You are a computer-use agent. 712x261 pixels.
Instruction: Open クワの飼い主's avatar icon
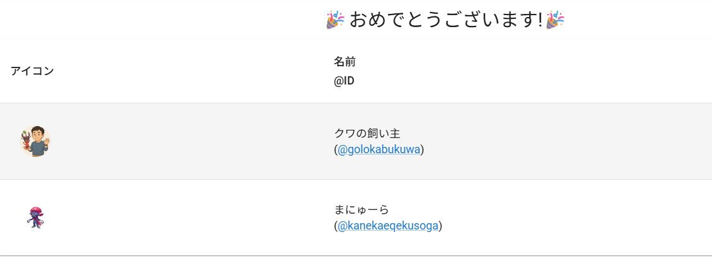point(35,141)
